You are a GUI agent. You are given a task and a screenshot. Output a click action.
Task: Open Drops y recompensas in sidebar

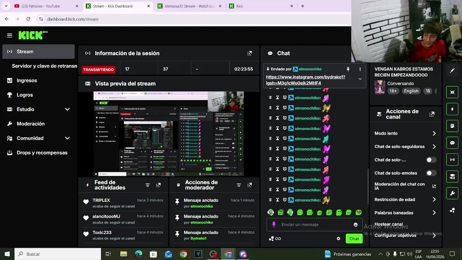point(39,153)
